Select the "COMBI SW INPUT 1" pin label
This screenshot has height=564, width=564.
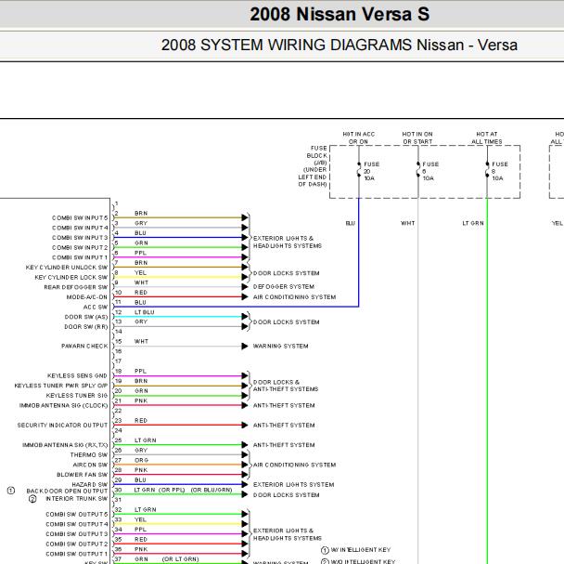[x=80, y=257]
